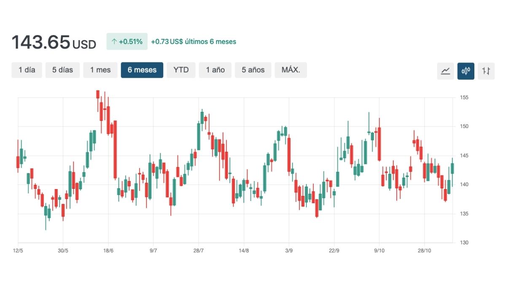The image size is (506, 285).
Task: Click the +0.73 US$ últimos 6 meses text
Action: [194, 42]
